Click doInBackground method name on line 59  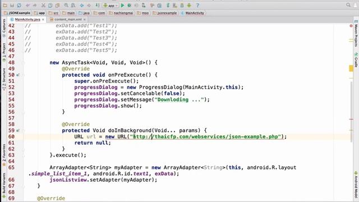[130, 131]
